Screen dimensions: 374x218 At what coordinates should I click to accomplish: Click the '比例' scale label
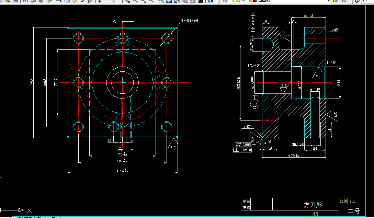343,201
